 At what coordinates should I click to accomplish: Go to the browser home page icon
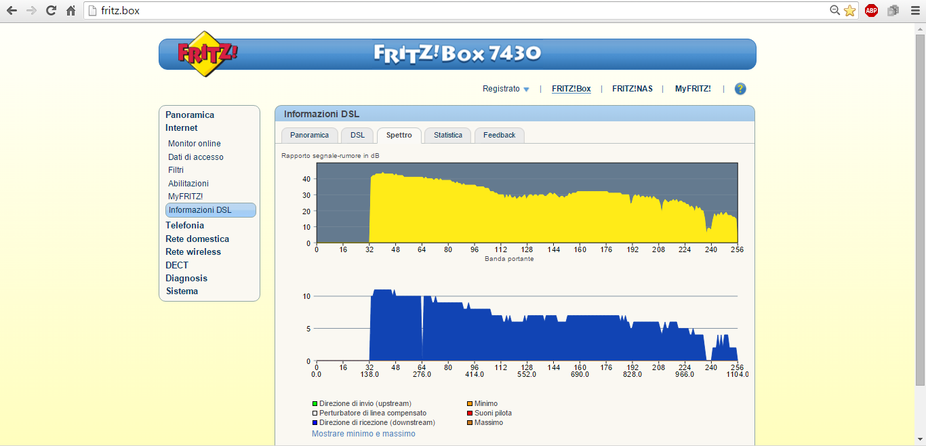[x=71, y=11]
